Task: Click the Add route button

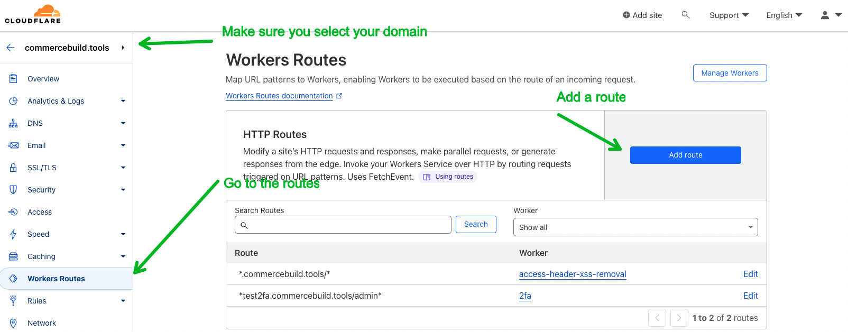Action: [686, 155]
